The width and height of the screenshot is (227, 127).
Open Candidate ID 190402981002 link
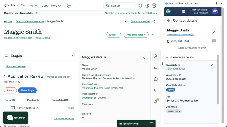pyautogui.click(x=175, y=69)
